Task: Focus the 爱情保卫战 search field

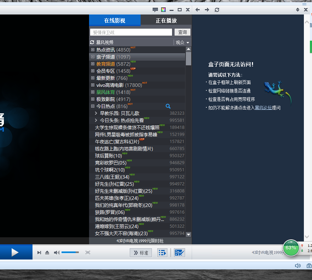Action: point(131,32)
